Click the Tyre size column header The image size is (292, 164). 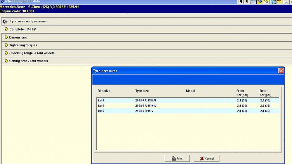click(142, 91)
